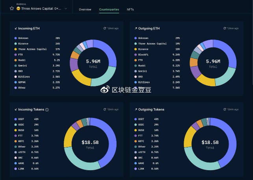The image size is (253, 180).
Task: Click the arrow icon before Outgoing ETH
Action: click(136, 29)
